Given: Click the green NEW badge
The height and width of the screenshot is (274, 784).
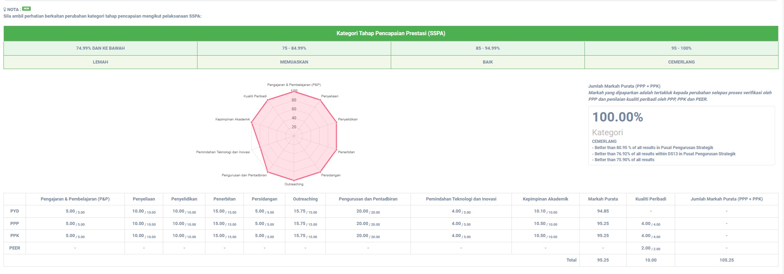Looking at the screenshot, I should 27,9.
